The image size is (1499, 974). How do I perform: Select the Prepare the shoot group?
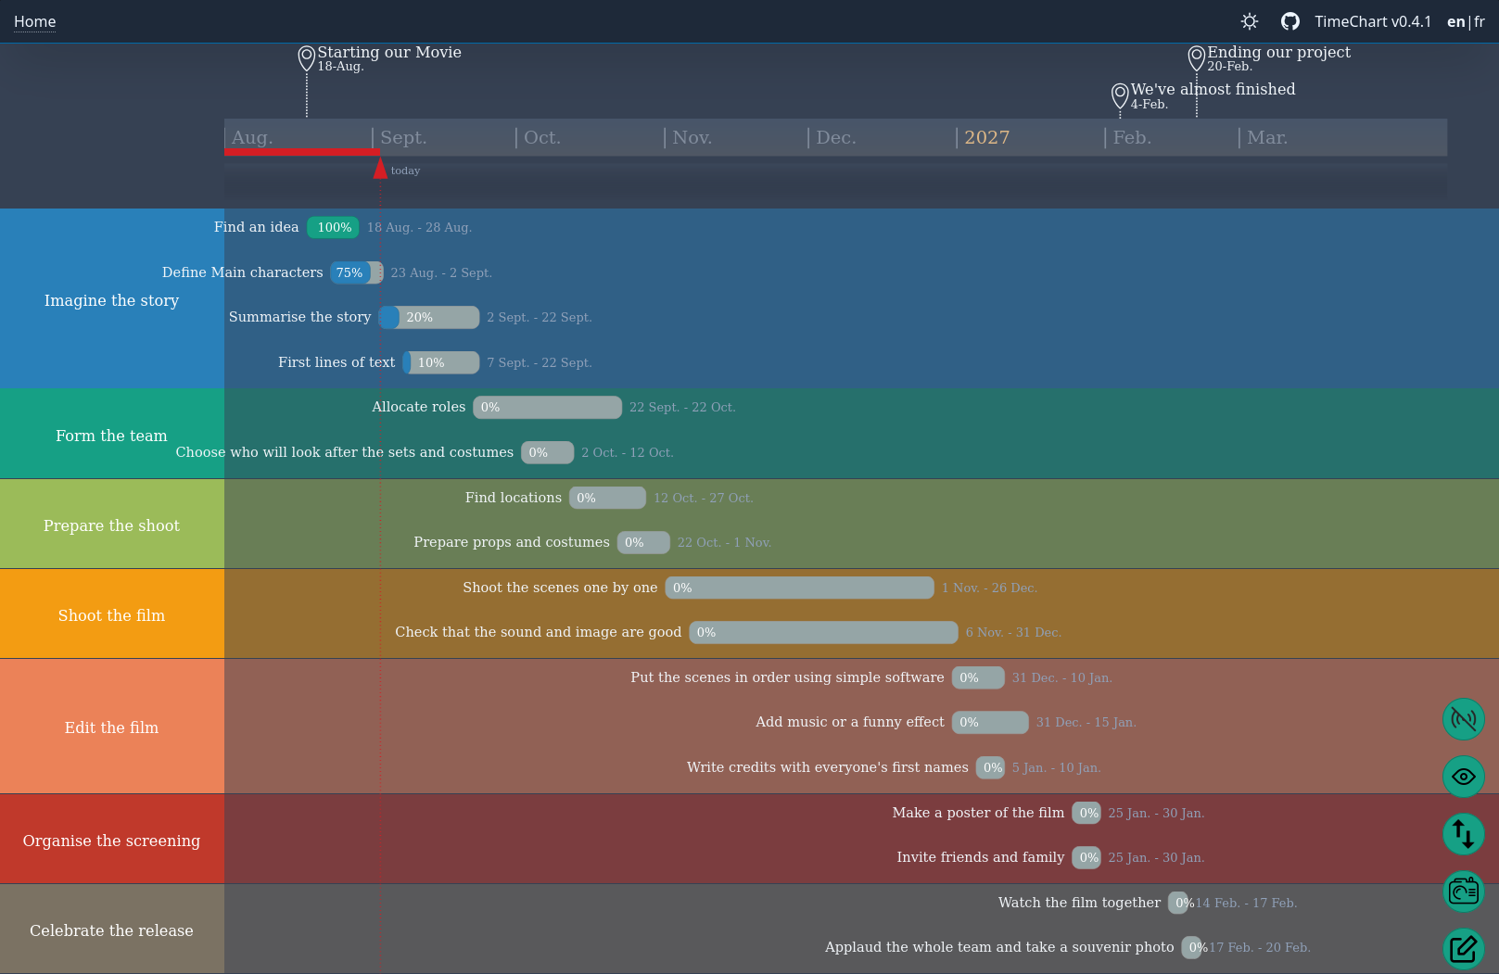[112, 525]
